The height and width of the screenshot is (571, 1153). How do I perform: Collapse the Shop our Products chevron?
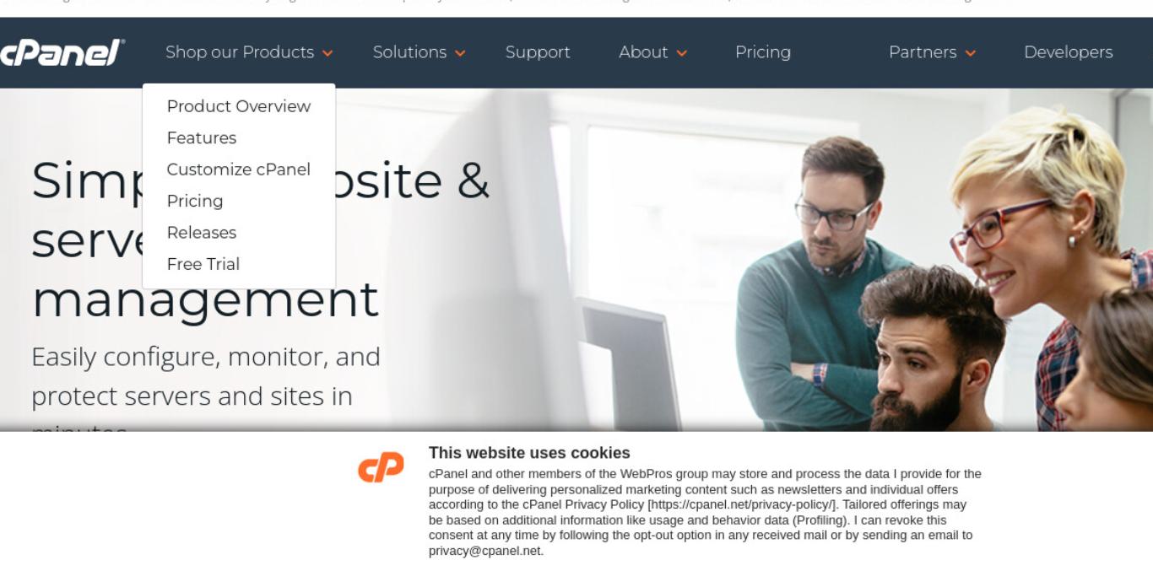point(327,53)
